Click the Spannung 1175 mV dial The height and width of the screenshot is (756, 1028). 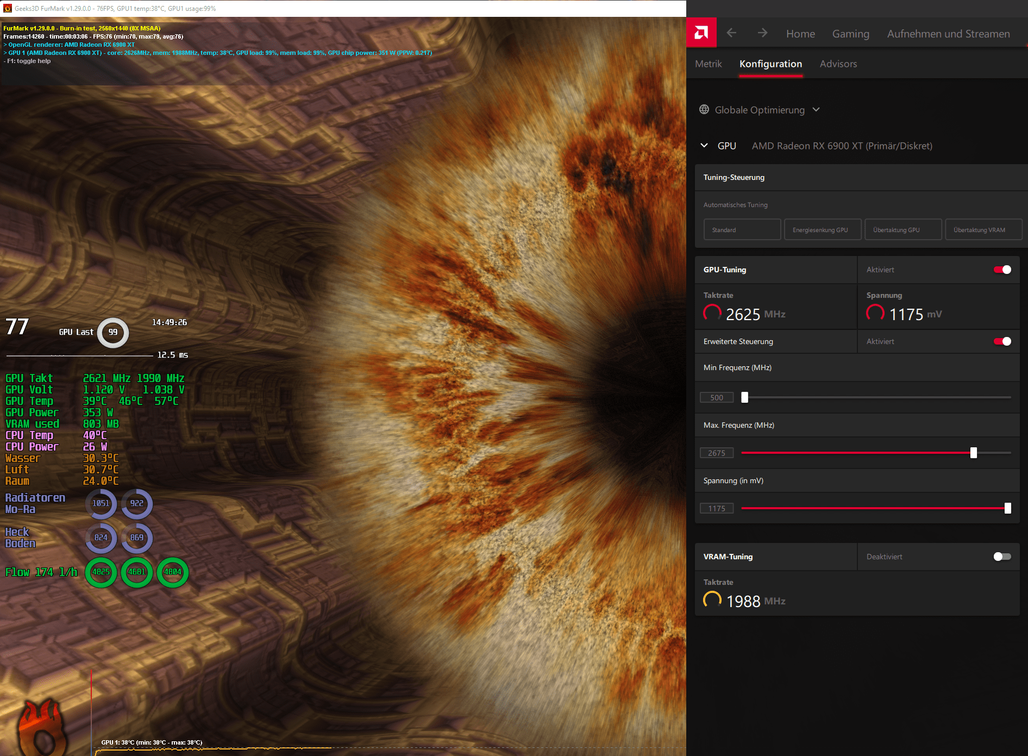coord(875,313)
